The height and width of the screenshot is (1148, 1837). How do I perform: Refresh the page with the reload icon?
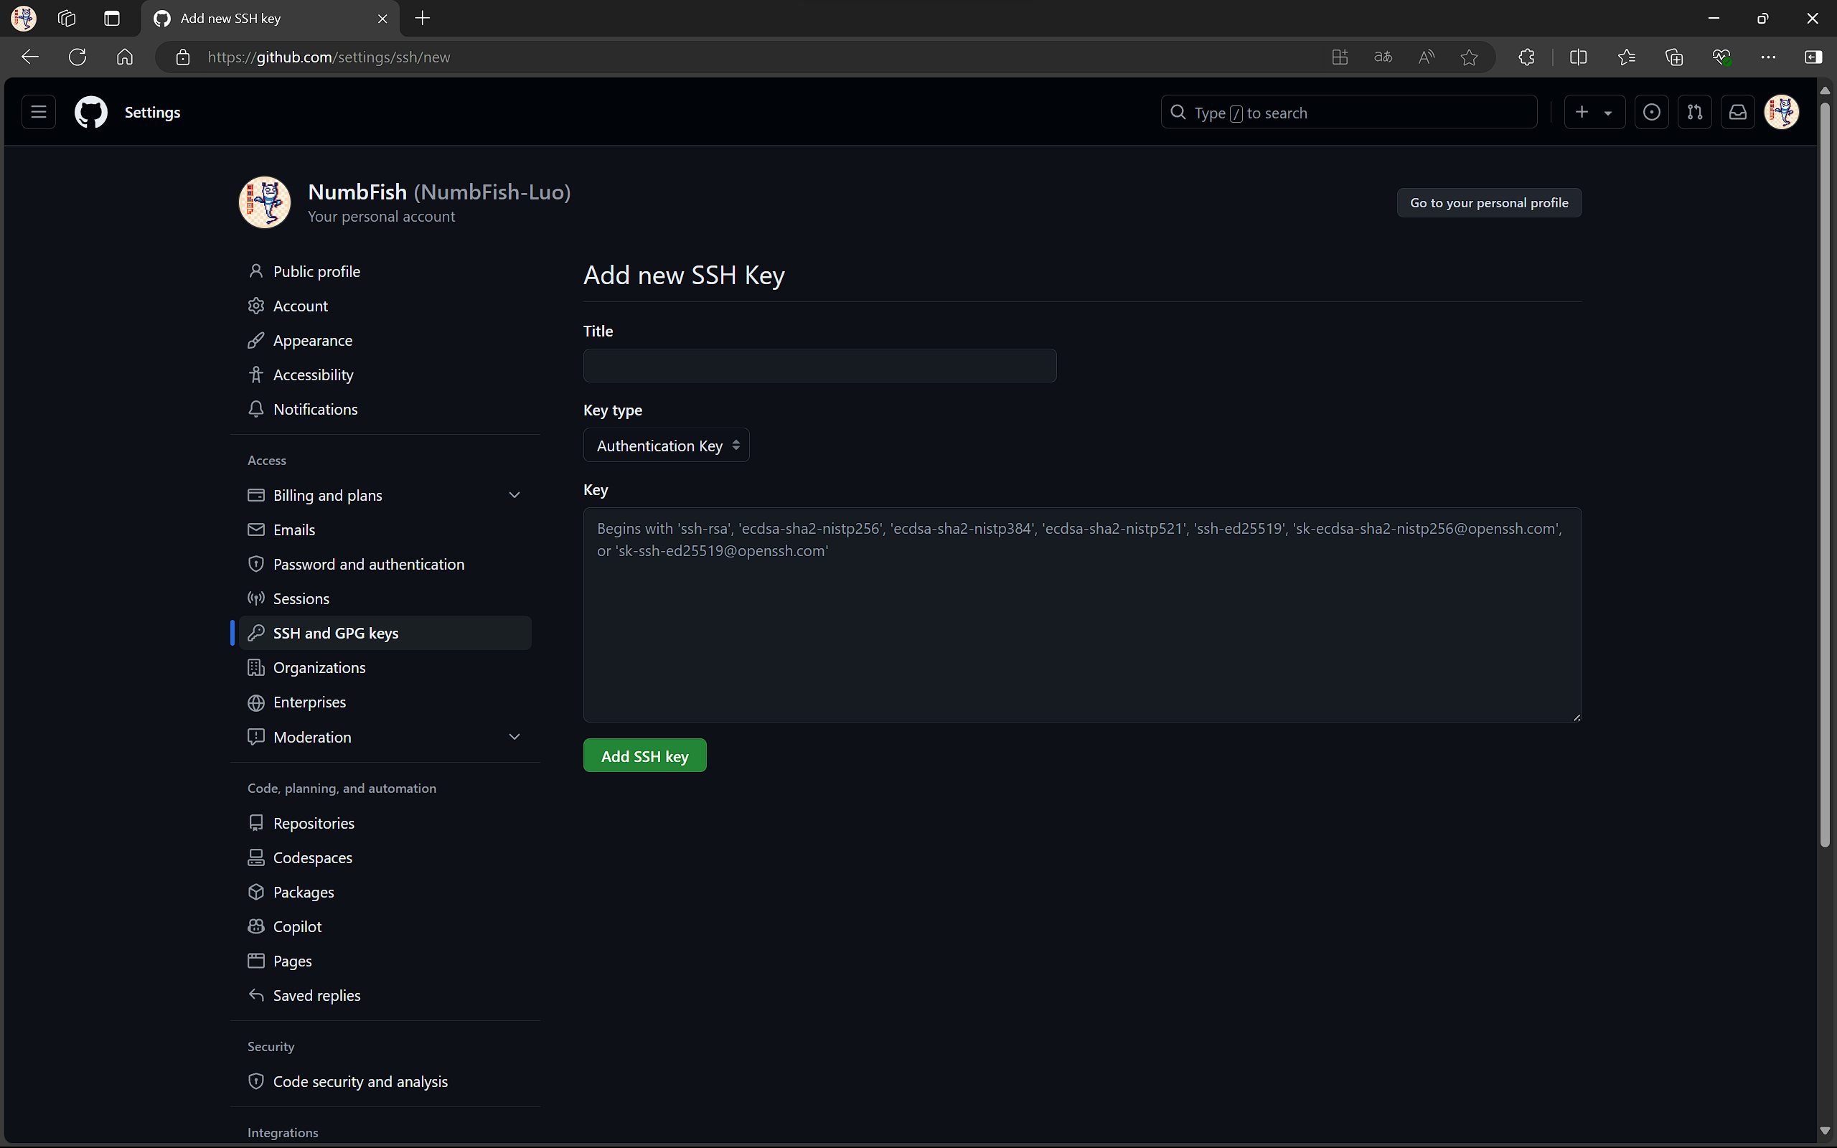(77, 57)
